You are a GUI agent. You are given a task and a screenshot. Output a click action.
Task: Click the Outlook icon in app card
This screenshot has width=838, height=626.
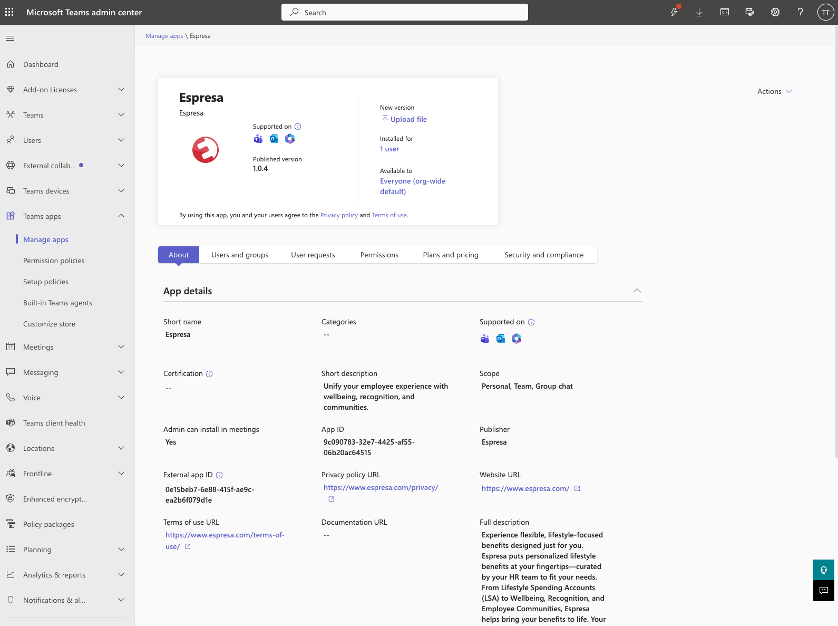(x=274, y=139)
